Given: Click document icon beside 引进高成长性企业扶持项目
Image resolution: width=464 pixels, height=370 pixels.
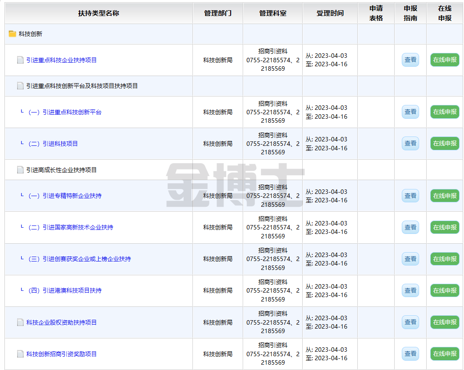Looking at the screenshot, I should [x=20, y=170].
